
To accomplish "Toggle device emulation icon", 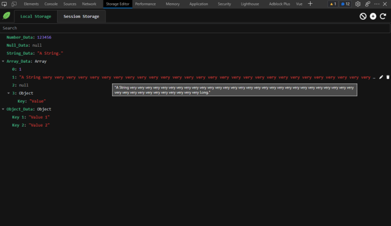I will click(14, 4).
